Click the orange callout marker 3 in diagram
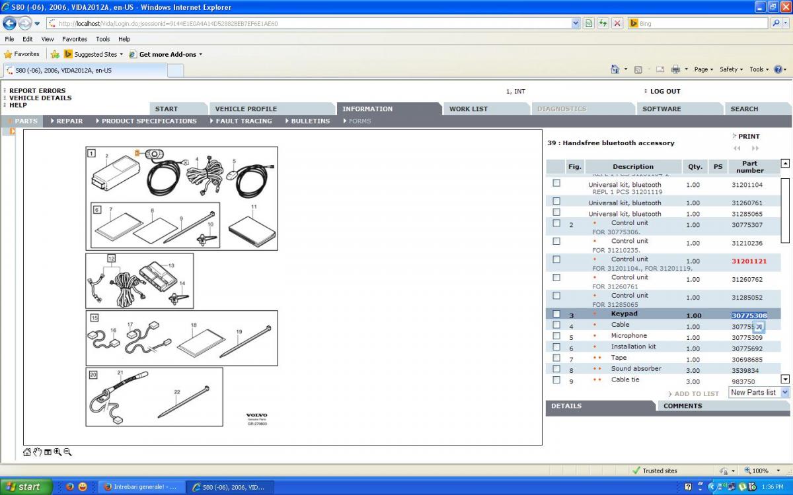 137,152
